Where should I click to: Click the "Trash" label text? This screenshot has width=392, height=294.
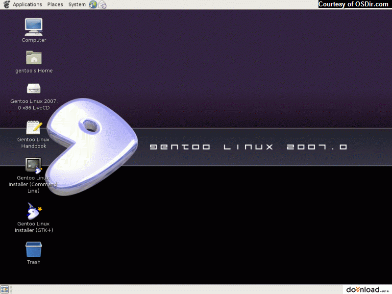[34, 262]
